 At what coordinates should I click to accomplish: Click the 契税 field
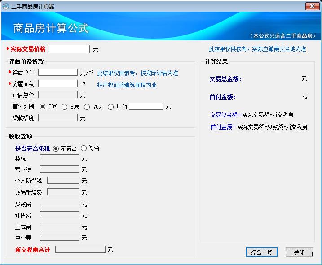pyautogui.click(x=60, y=158)
